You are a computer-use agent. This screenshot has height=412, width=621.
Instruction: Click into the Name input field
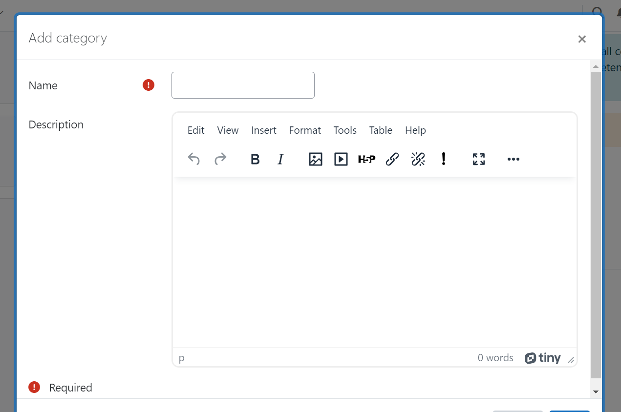tap(243, 85)
